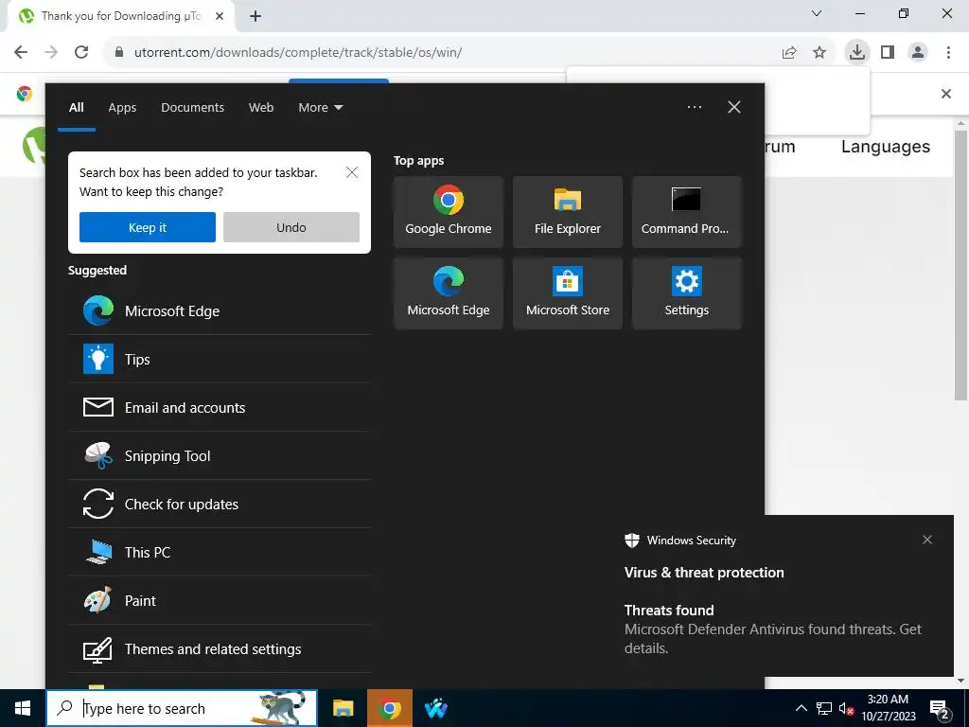The image size is (969, 727).
Task: Switch to the Documents search tab
Action: (x=192, y=107)
